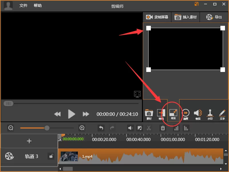Click the 00:01:20.000 ruler mark
Image resolution: width=229 pixels, height=172 pixels.
pos(207,140)
